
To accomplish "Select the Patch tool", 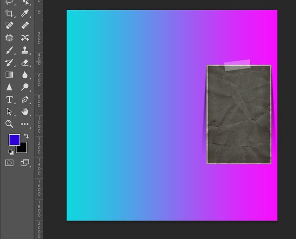I will [9, 38].
